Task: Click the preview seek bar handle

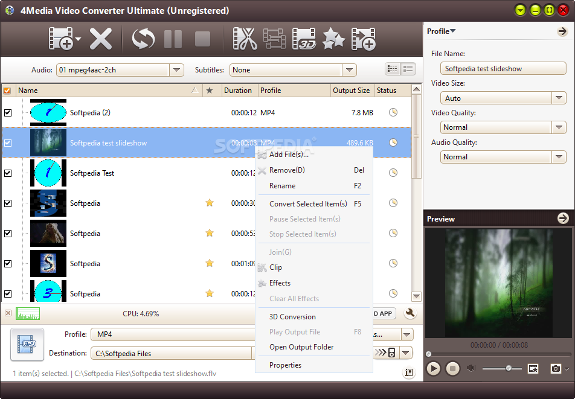Action: pyautogui.click(x=428, y=354)
